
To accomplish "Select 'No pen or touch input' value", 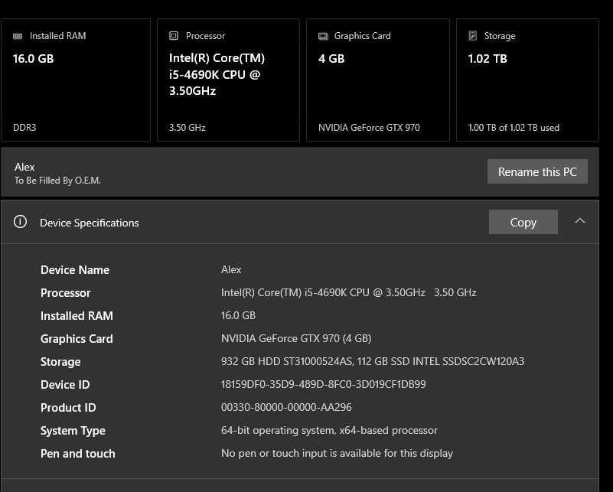I will (x=337, y=453).
